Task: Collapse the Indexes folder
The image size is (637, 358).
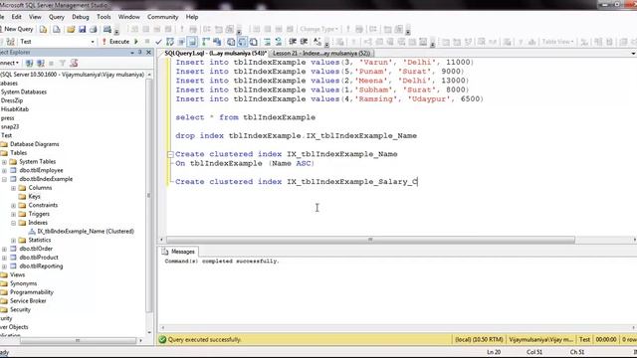Action: (x=13, y=223)
